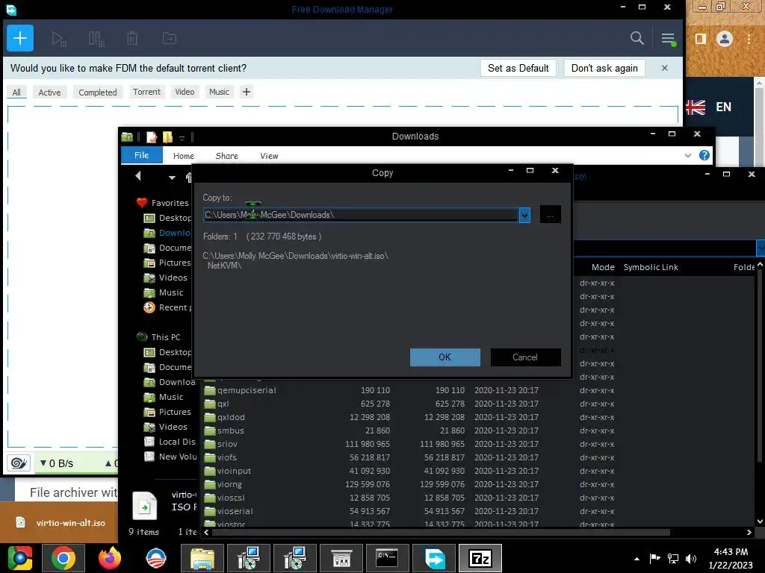This screenshot has height=573, width=765.
Task: Click the Properties quick access icon in Downloads window
Action: (152, 137)
